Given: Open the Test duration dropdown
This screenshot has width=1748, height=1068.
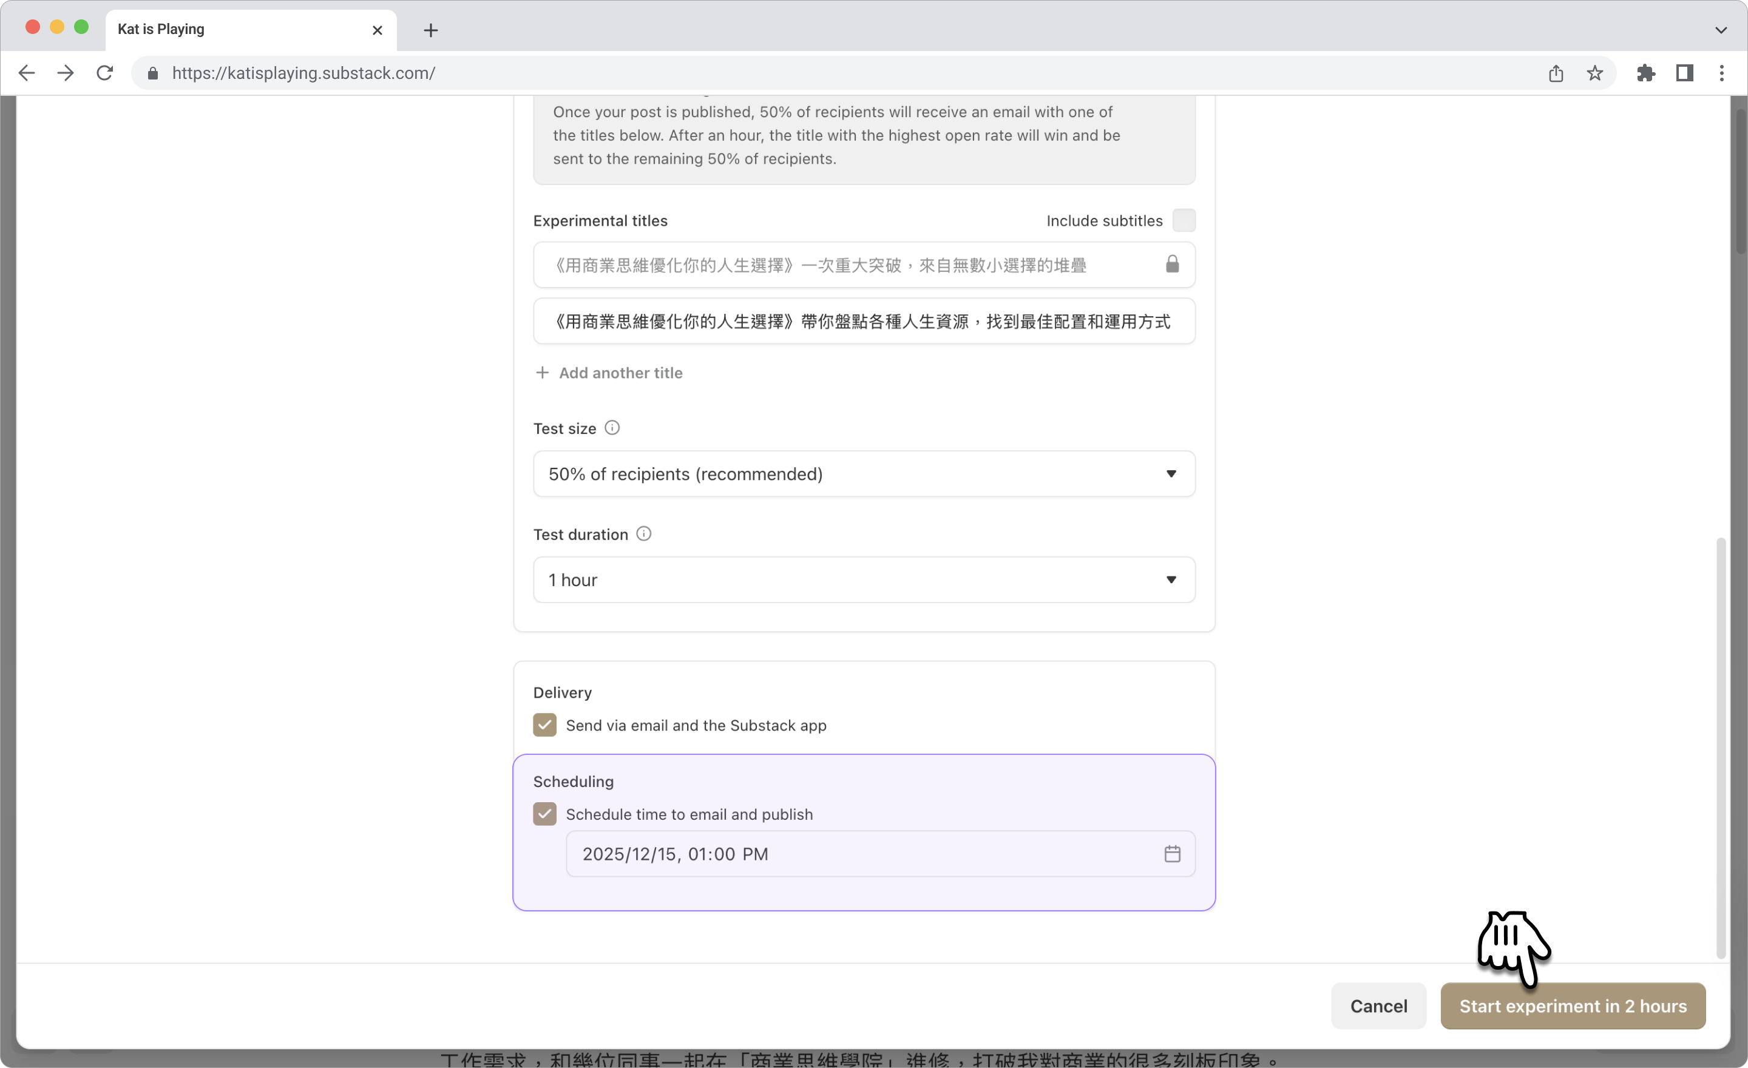Looking at the screenshot, I should 863,580.
